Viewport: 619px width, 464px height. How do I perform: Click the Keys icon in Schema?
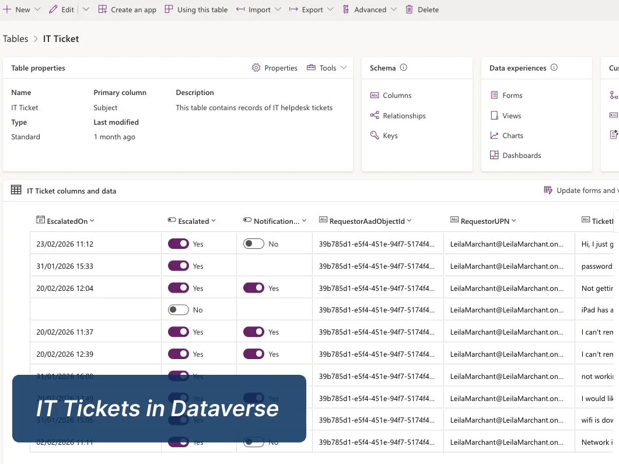pos(375,135)
